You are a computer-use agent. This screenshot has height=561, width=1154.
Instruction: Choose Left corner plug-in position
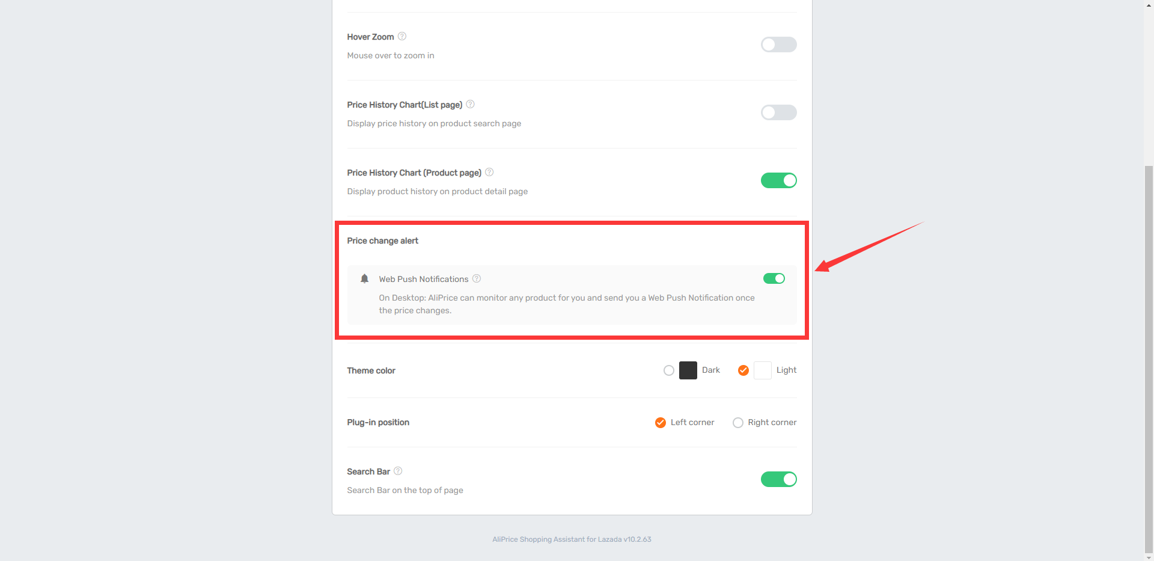tap(661, 423)
